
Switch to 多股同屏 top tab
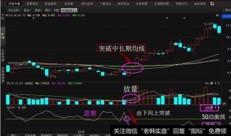point(141,4)
